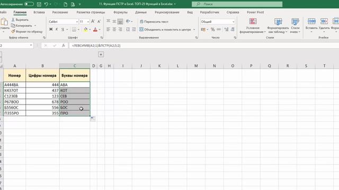Click the insert function fx icon

click(x=64, y=45)
